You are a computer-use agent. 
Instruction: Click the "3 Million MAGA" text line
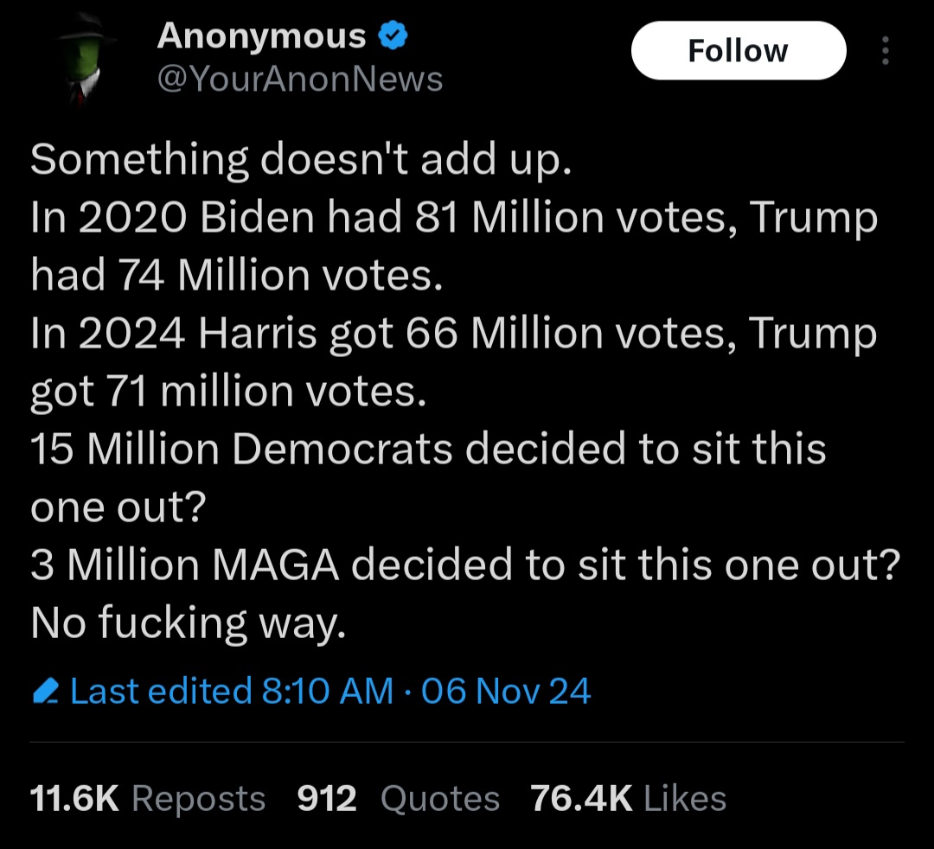(x=465, y=565)
